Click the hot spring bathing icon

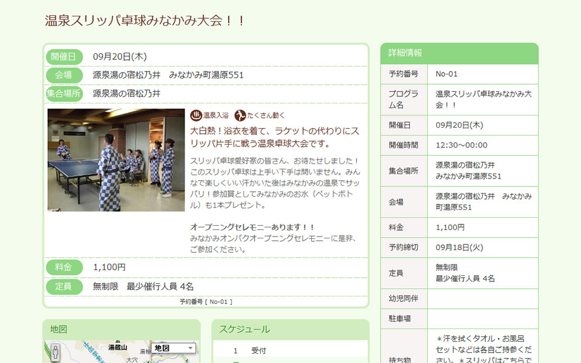pos(196,115)
